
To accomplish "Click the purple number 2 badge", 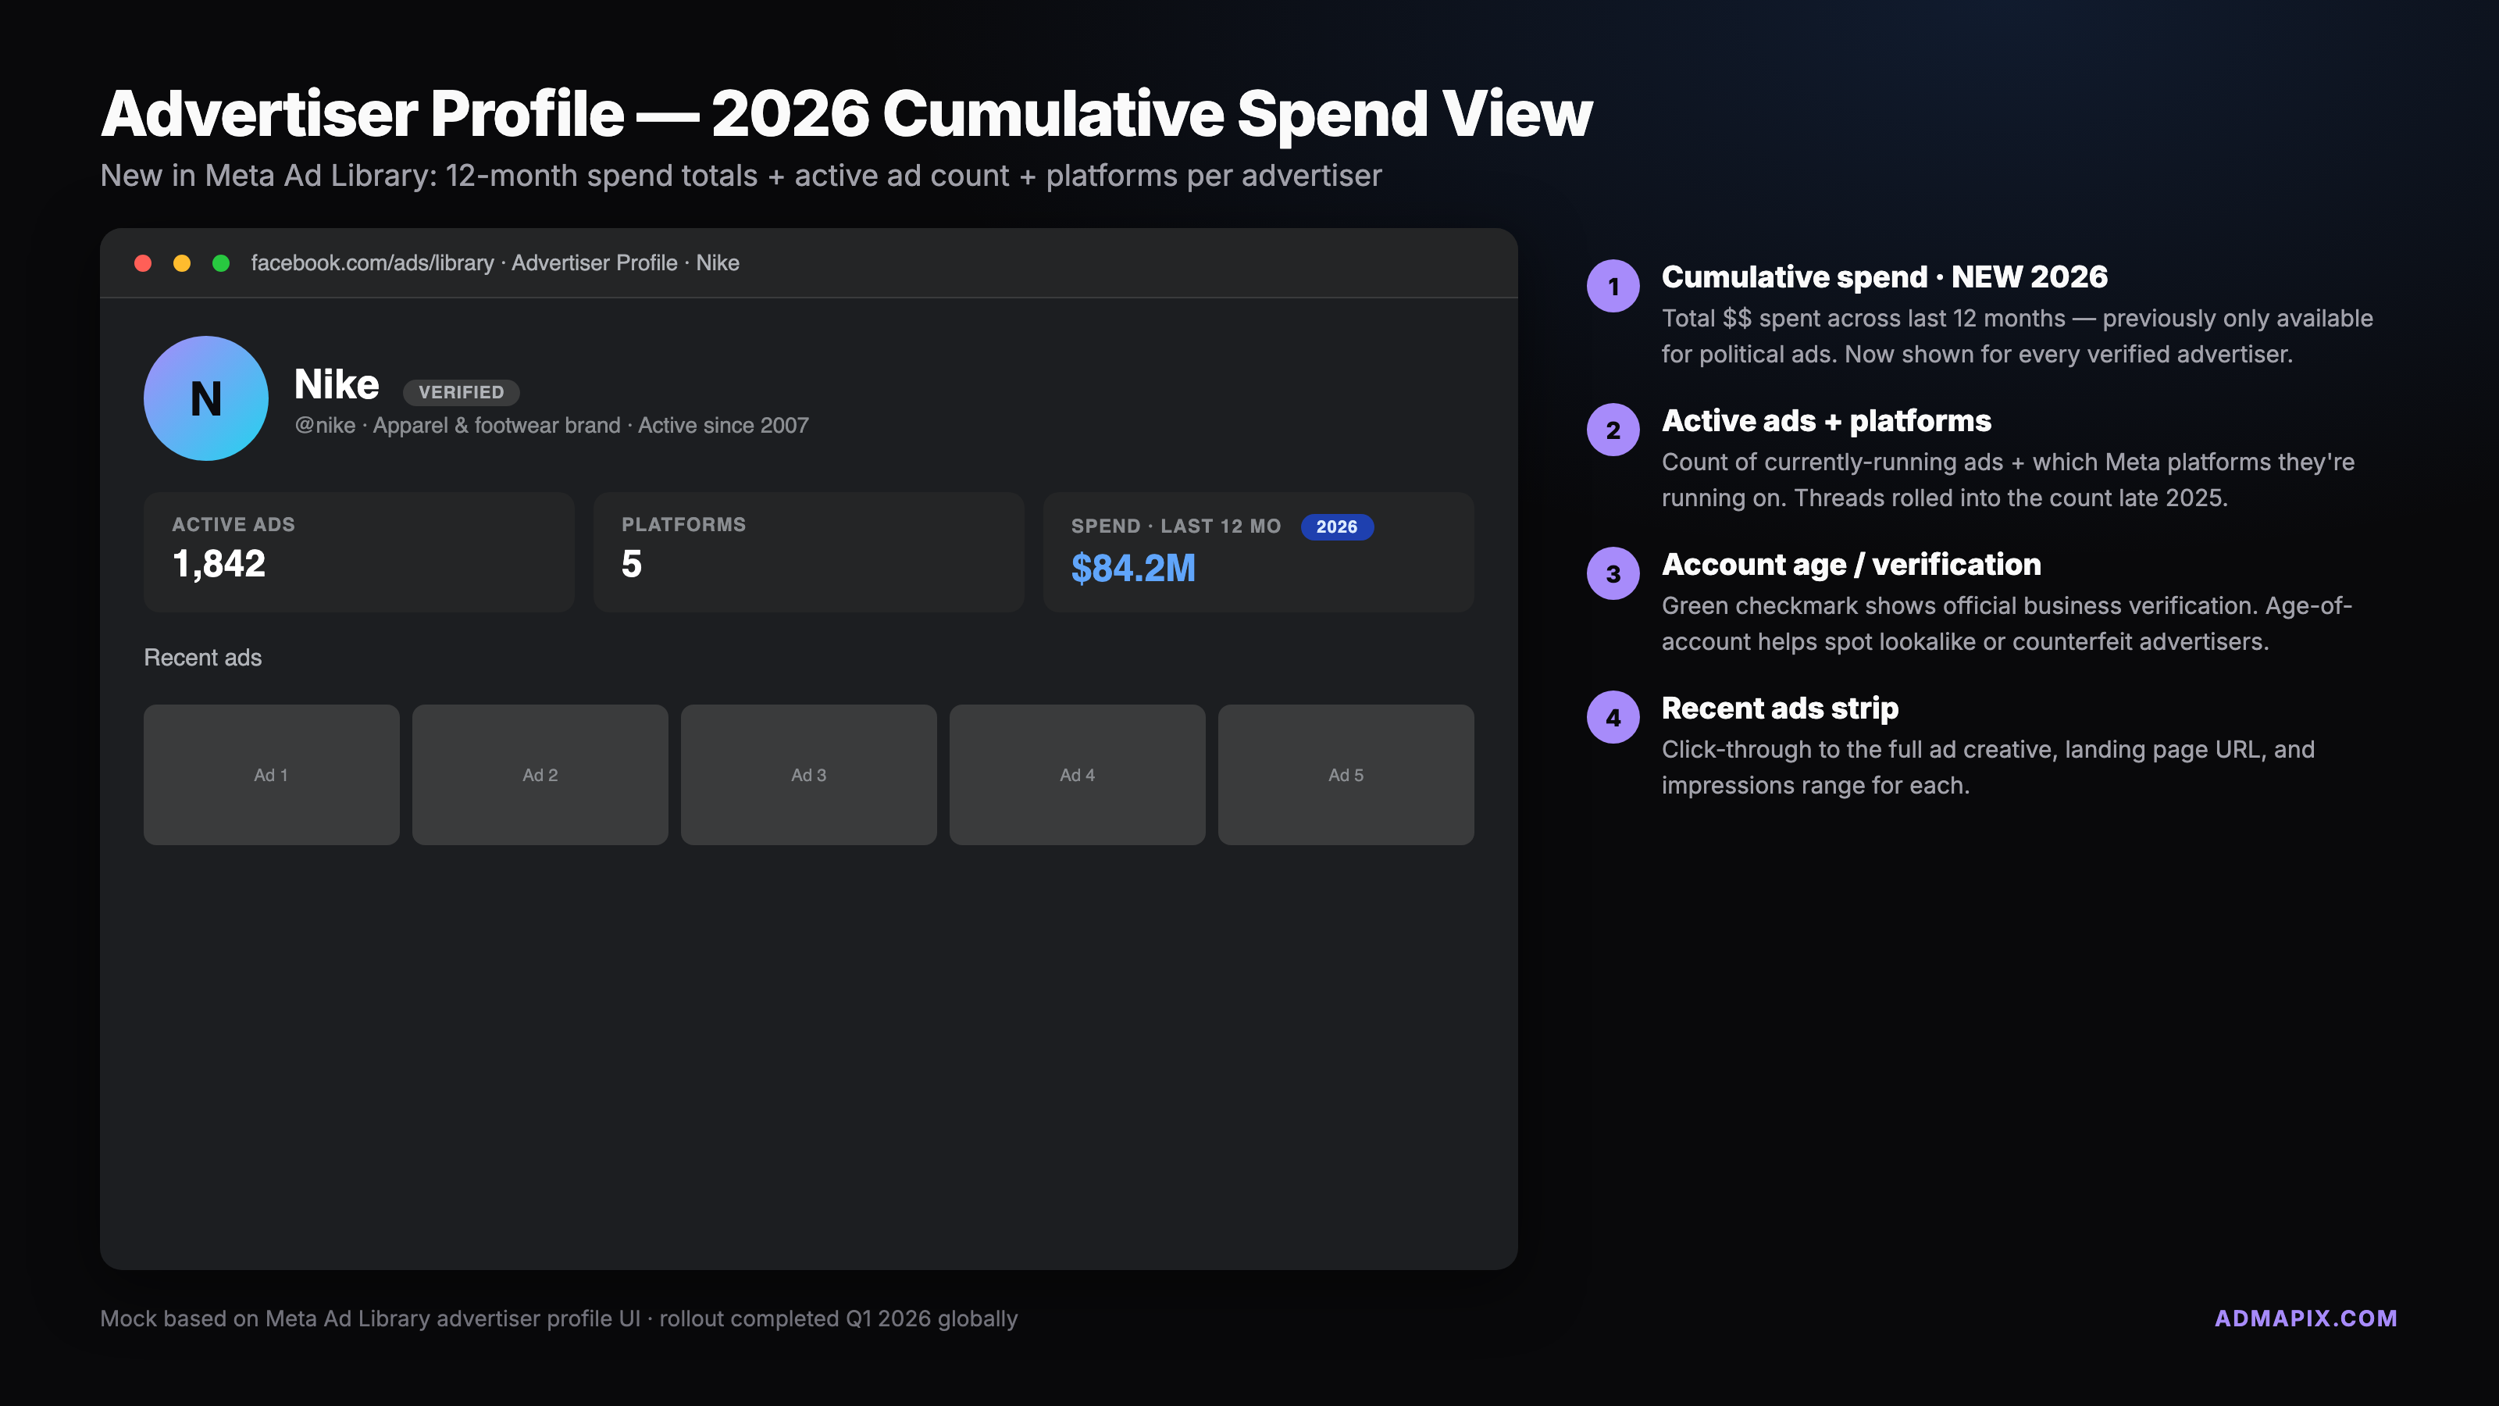I will [1613, 430].
